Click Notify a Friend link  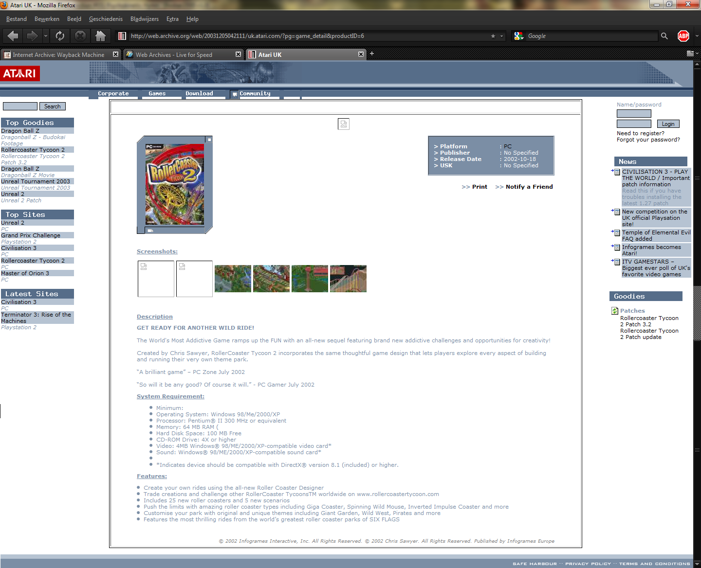(x=529, y=187)
